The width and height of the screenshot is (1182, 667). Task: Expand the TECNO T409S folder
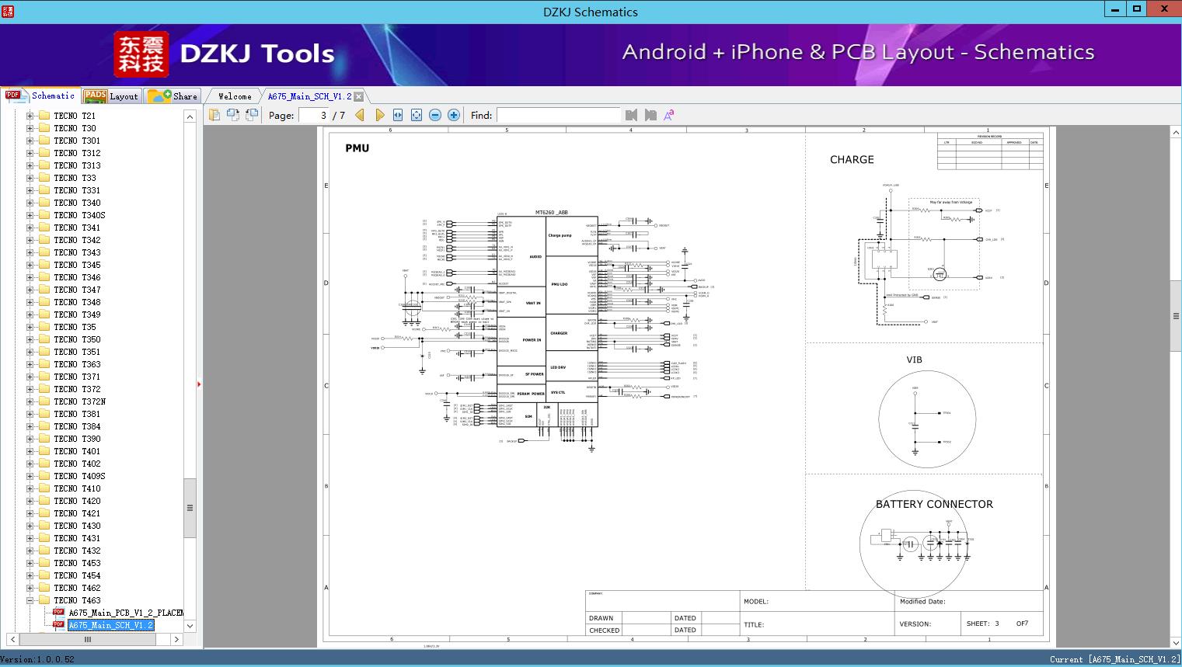pyautogui.click(x=30, y=476)
